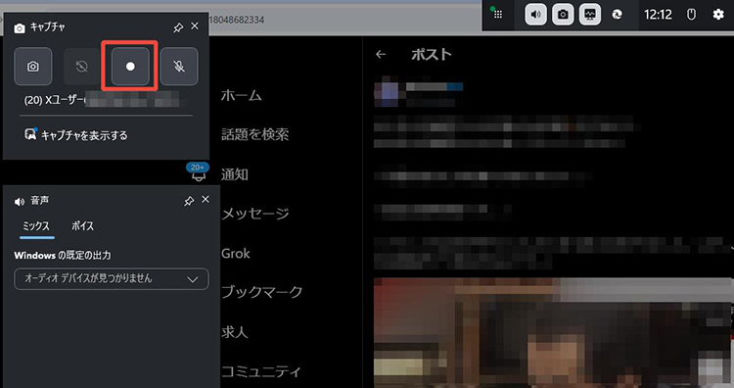This screenshot has height=388, width=734.
Task: Open the オーディオ デバイスが見つかりません dropdown
Action: coord(112,279)
